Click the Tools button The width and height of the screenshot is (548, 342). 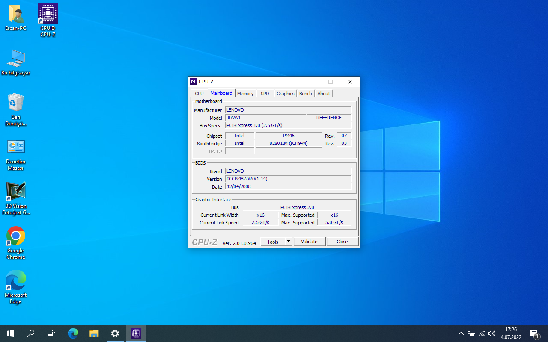(x=273, y=242)
